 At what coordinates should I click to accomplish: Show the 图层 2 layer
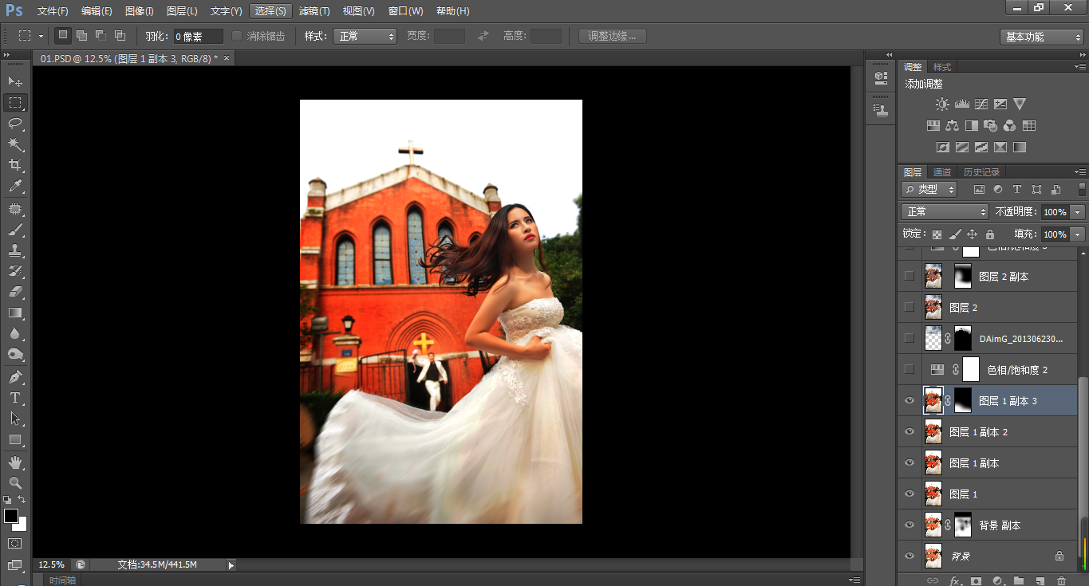click(909, 307)
